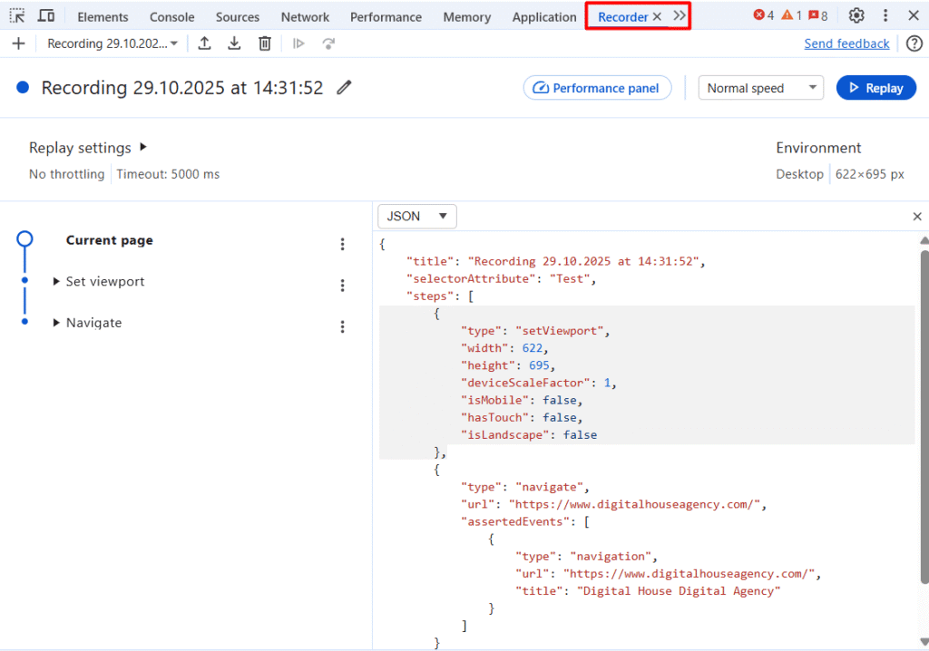Open the Console tab
The image size is (929, 651).
[x=171, y=17]
